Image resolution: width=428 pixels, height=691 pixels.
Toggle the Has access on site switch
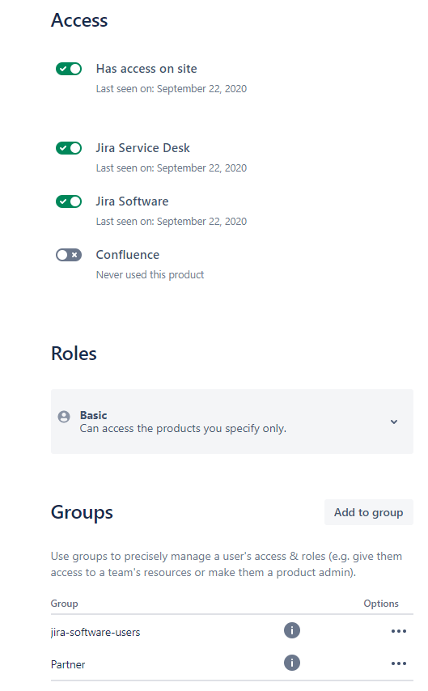click(x=69, y=69)
